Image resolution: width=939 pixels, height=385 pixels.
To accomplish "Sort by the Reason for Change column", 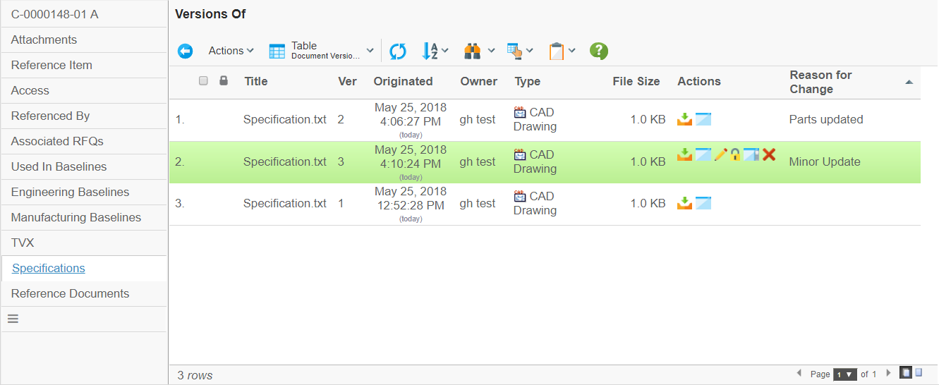I will coord(820,82).
